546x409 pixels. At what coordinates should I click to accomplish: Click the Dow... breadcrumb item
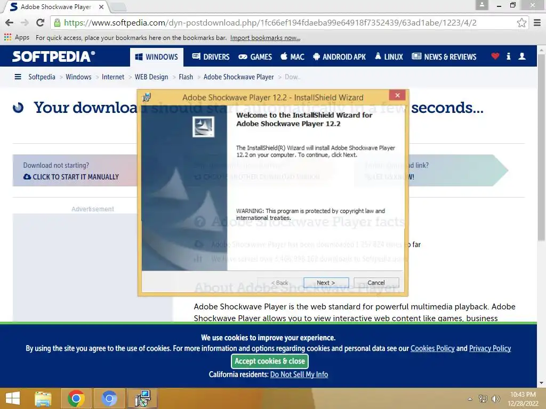292,77
